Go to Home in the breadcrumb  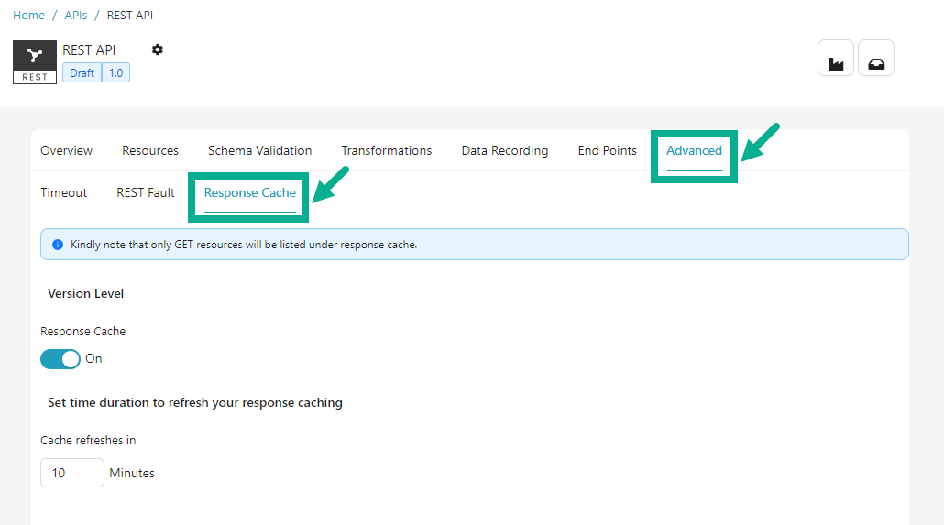(x=28, y=16)
